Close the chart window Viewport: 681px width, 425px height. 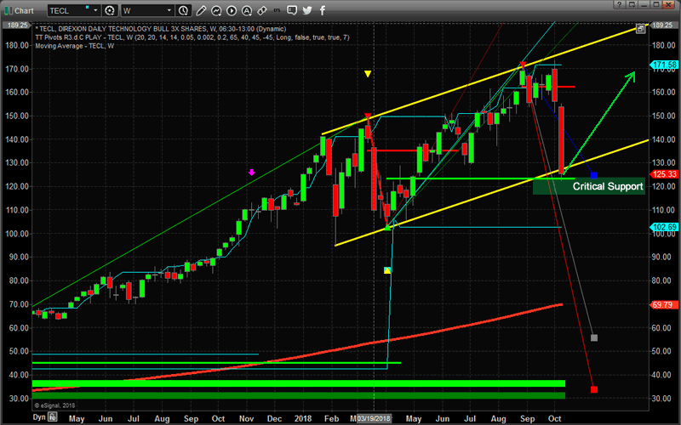click(668, 5)
